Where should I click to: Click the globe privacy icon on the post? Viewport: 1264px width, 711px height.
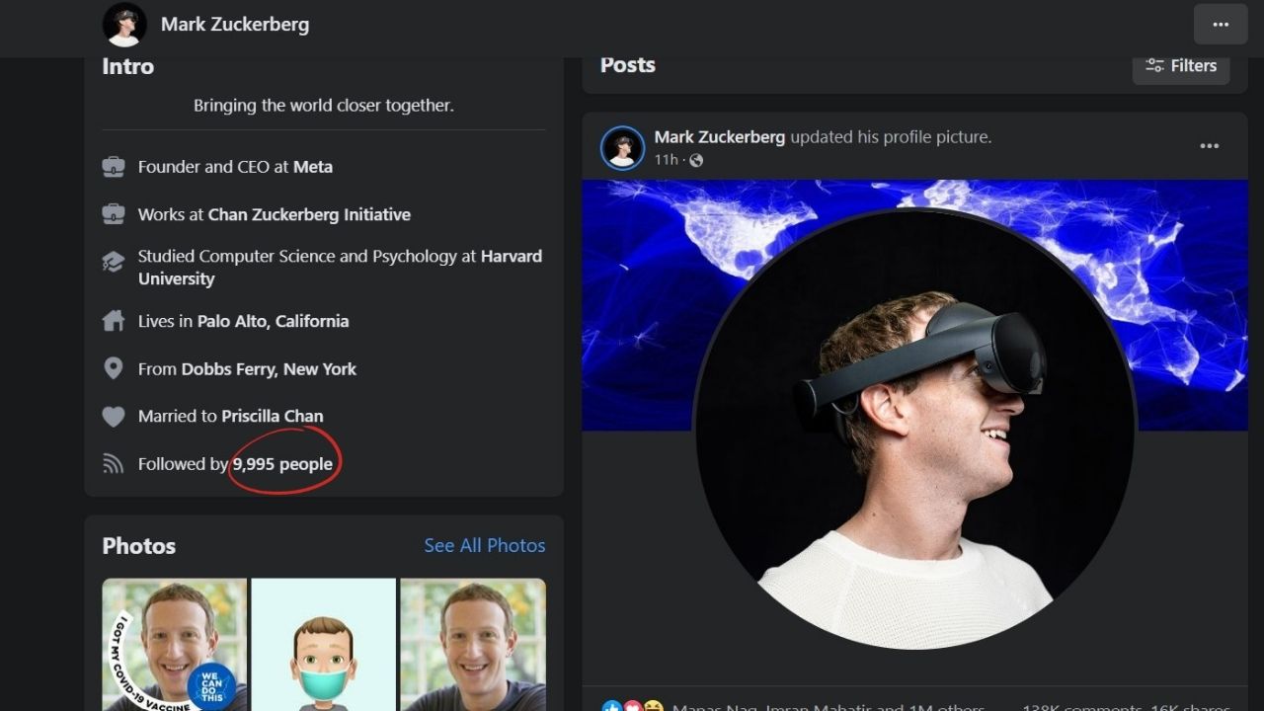[x=695, y=160]
